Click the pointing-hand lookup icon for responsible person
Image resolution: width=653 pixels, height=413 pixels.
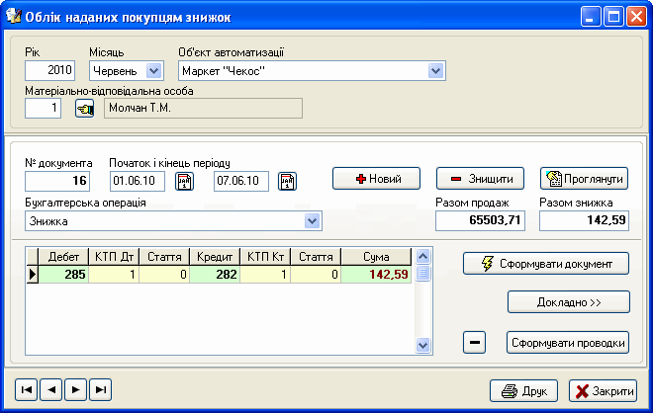tap(84, 109)
